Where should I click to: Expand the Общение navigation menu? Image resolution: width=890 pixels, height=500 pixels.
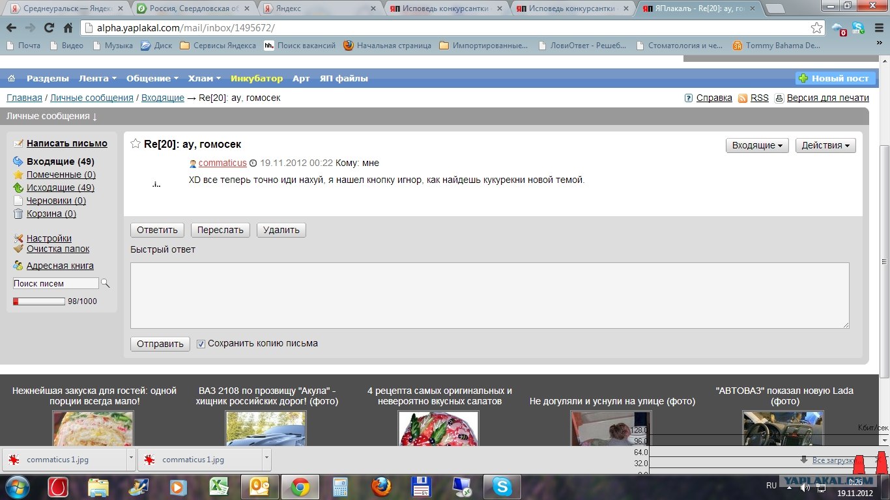[152, 78]
